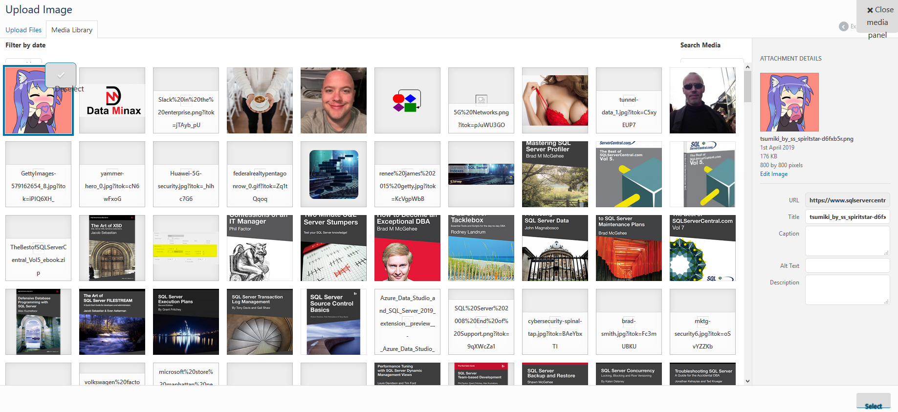Viewport: 898px width, 412px height.
Task: Select The Art of XSD book cover
Action: point(112,248)
